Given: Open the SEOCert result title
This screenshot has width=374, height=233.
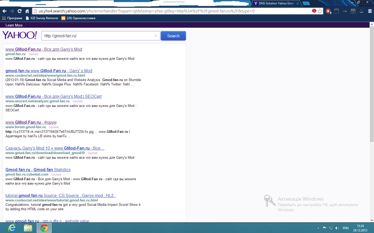Looking at the screenshot, I should [54, 96].
